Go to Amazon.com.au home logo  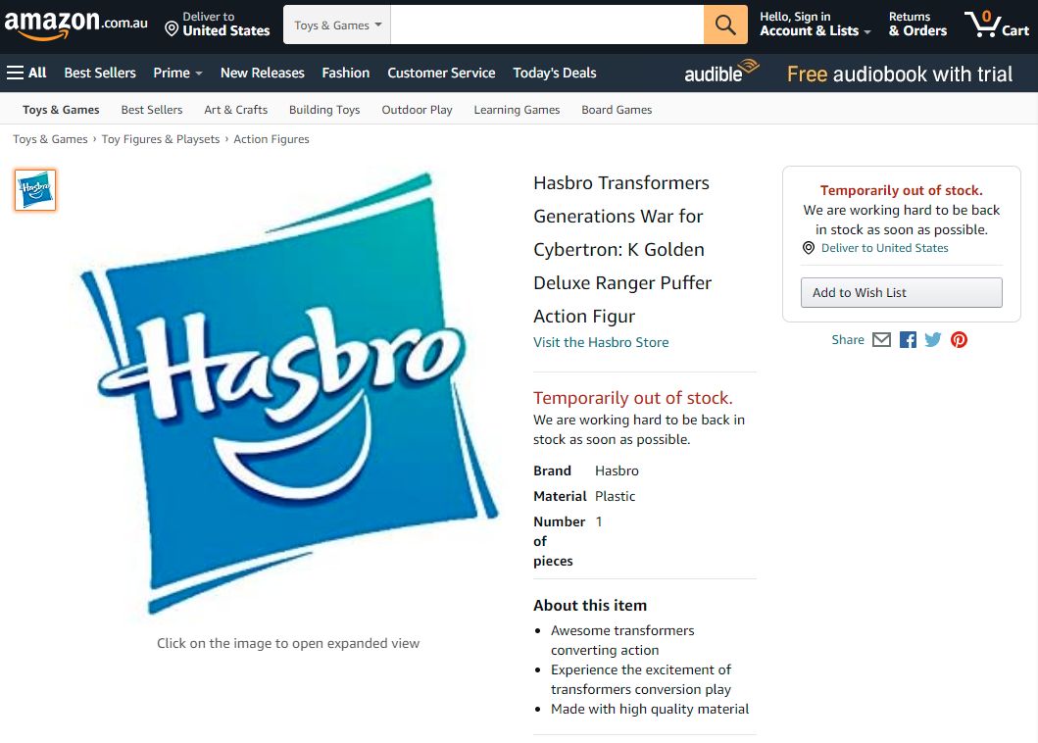[75, 25]
